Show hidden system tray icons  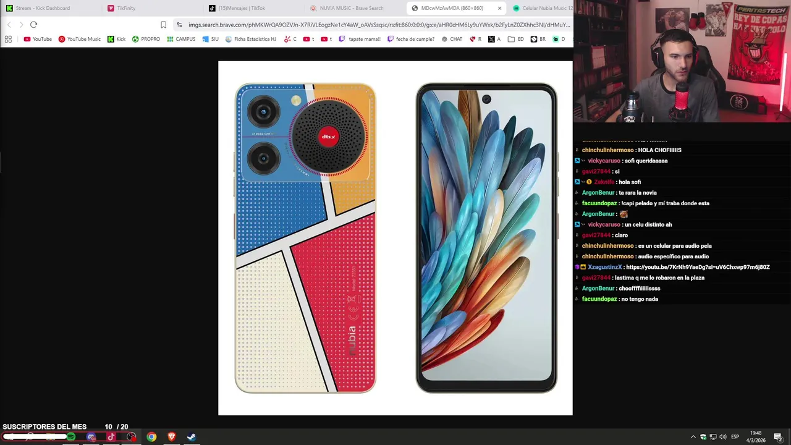[x=693, y=437]
